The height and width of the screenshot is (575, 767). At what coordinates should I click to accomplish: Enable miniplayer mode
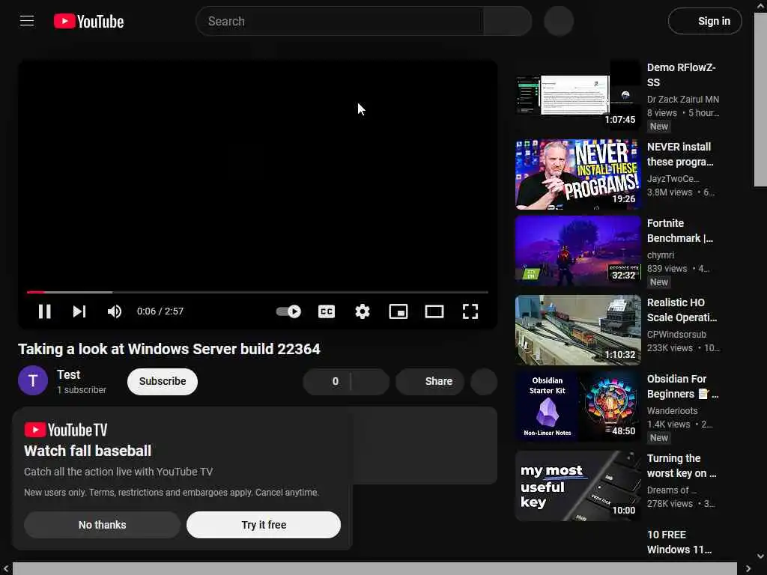398,311
